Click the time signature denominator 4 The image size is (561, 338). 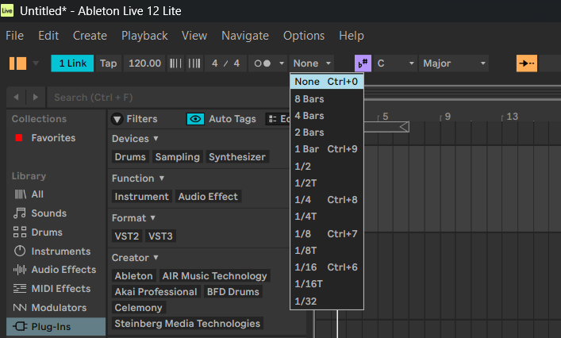236,63
